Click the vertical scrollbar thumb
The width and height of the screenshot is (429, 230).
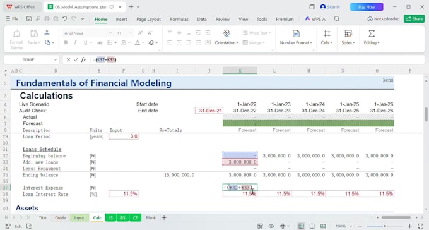pyautogui.click(x=426, y=114)
